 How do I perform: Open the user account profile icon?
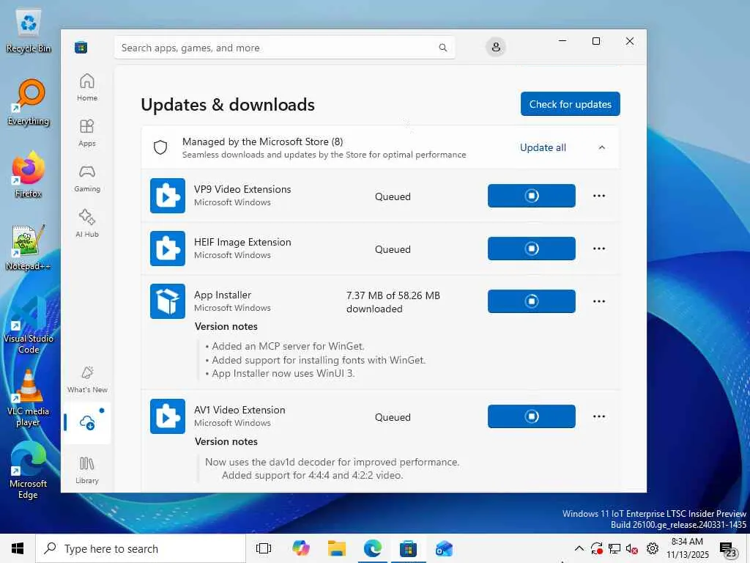coord(496,47)
